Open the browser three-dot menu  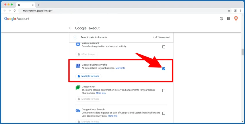(x=240, y=10)
